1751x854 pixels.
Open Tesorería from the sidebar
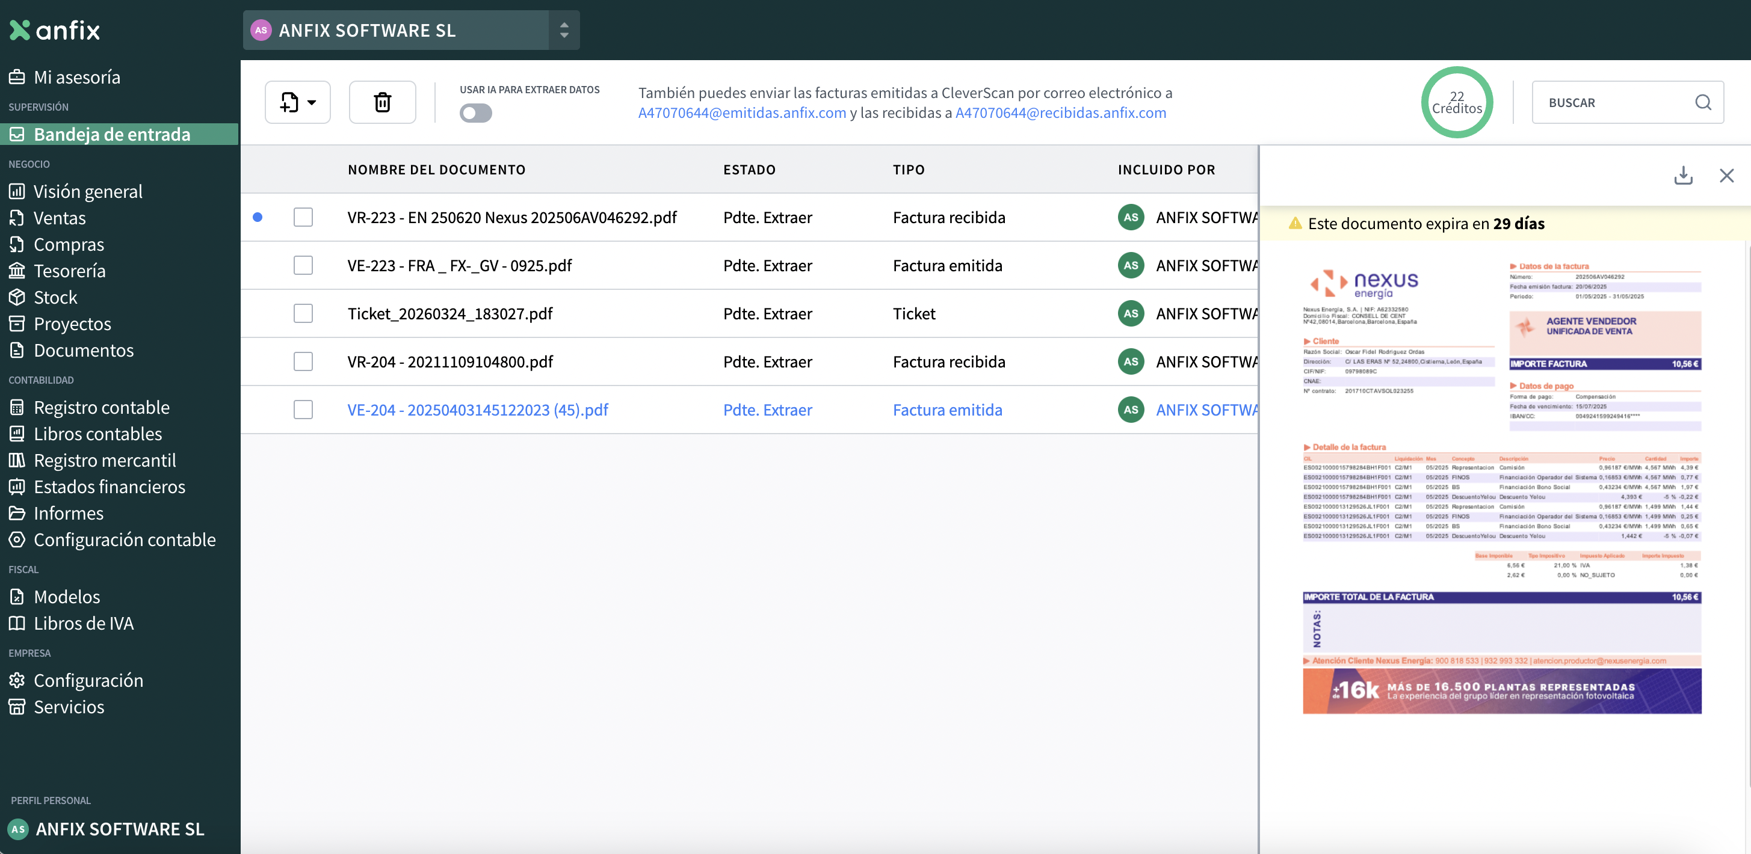(69, 271)
